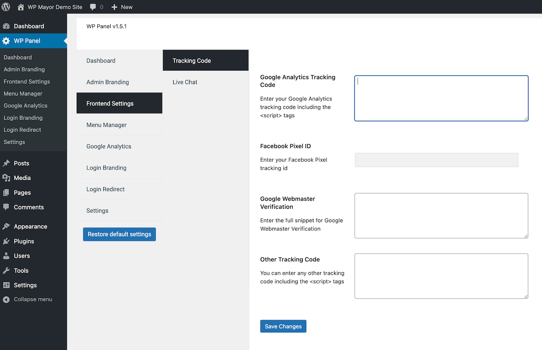Click the Other Tracking Code textarea

pyautogui.click(x=441, y=276)
